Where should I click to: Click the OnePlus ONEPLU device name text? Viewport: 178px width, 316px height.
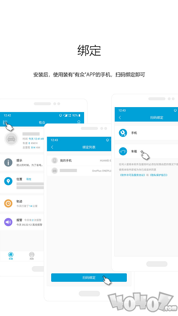(102, 171)
